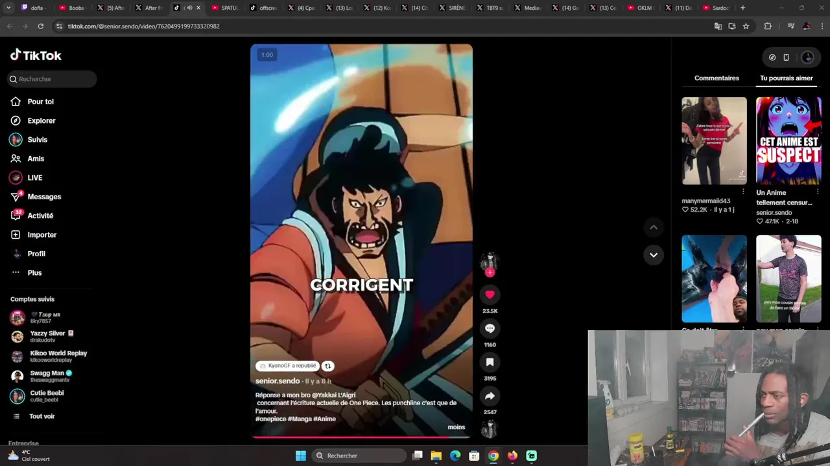Switch to the Commentaires tab

click(717, 78)
